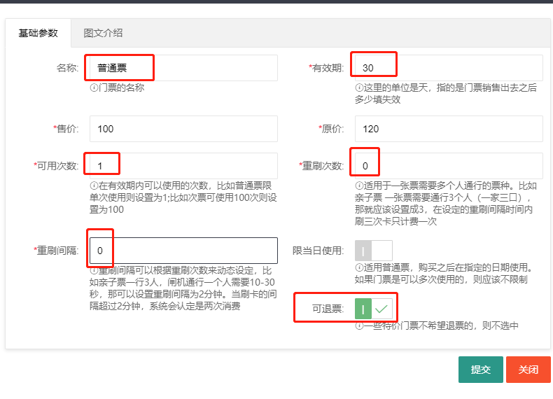Focus the 可用次数 input field
Screen dimensions: 553x399
pyautogui.click(x=183, y=166)
